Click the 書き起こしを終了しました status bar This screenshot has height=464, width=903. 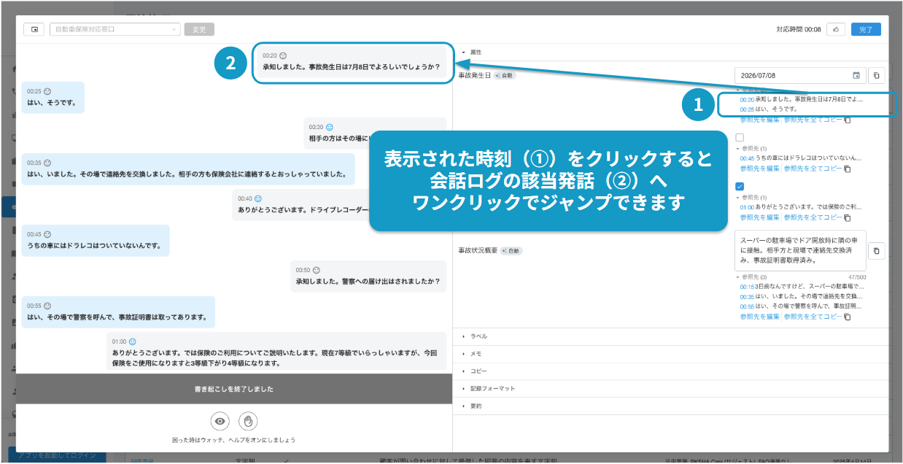(x=234, y=389)
